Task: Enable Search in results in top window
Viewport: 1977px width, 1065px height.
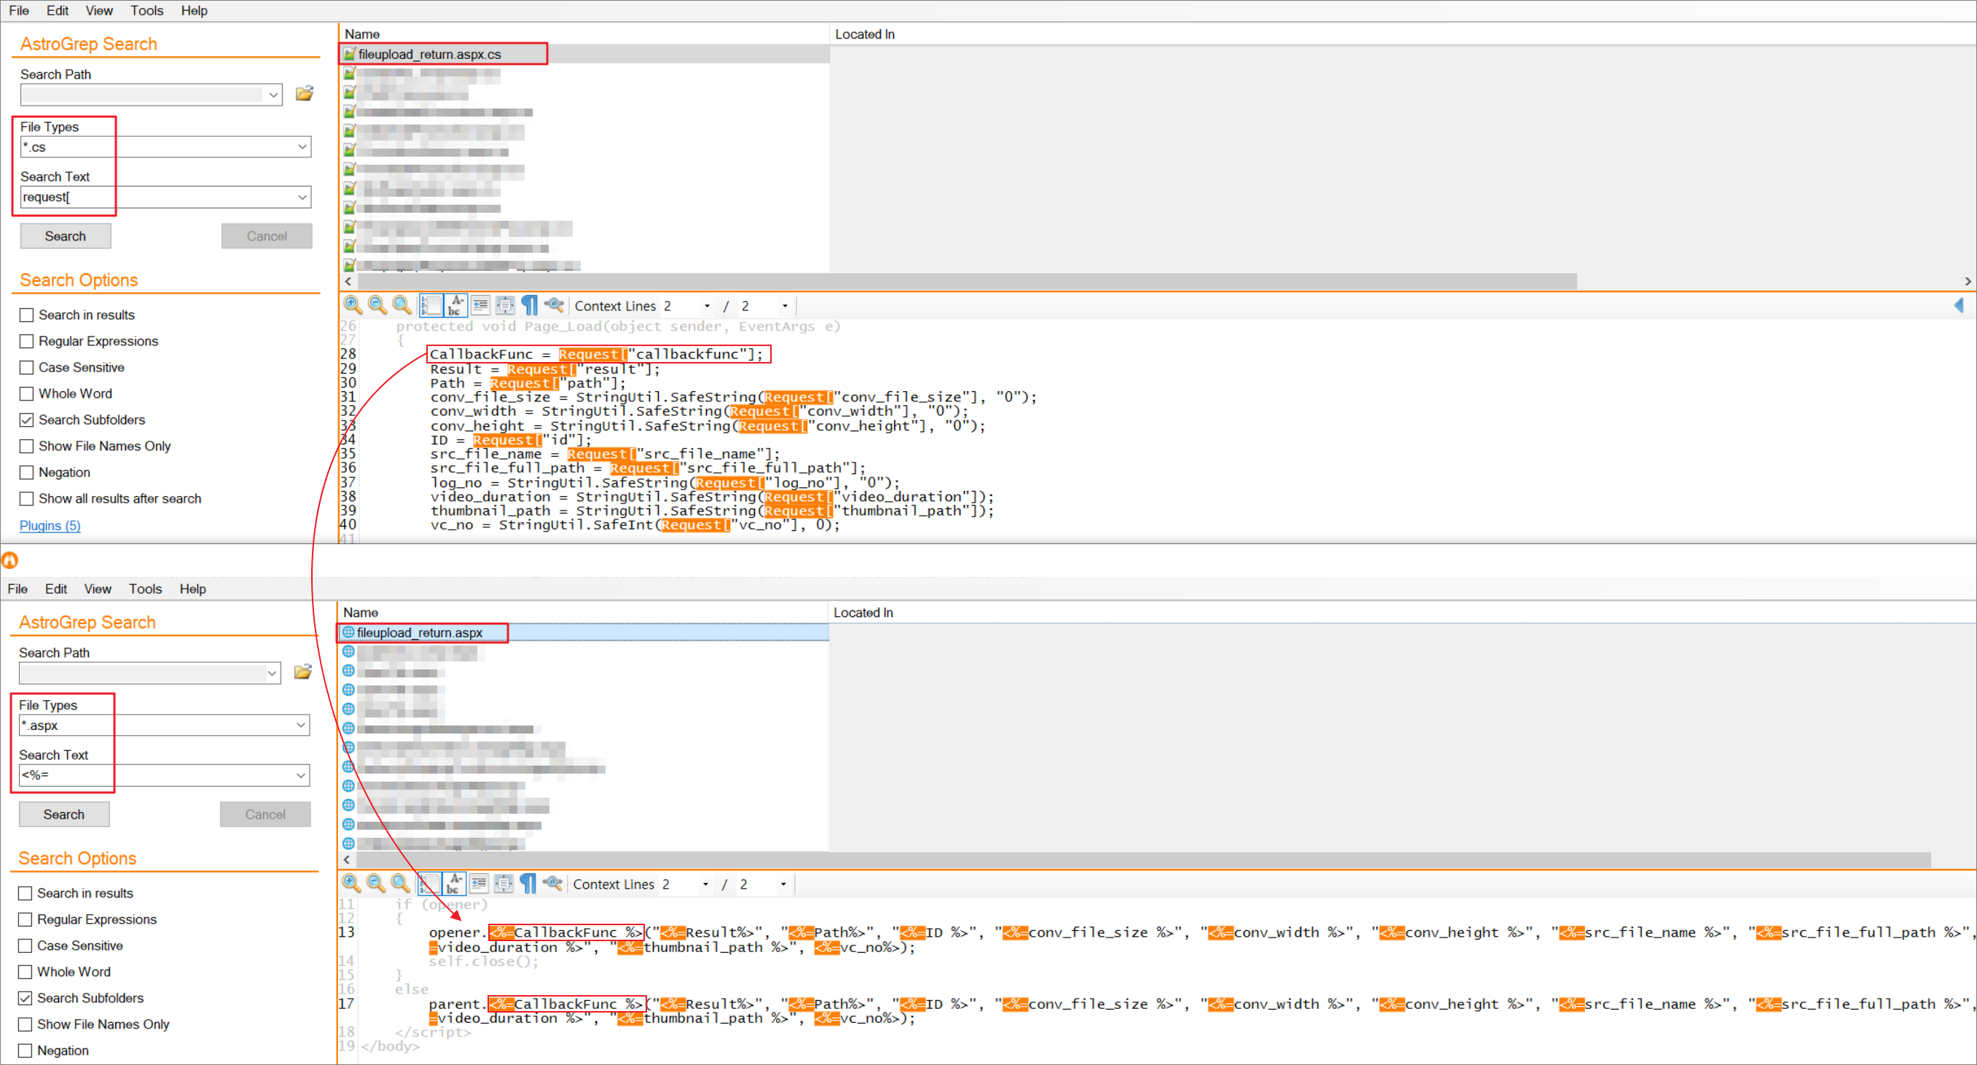Action: (x=27, y=315)
